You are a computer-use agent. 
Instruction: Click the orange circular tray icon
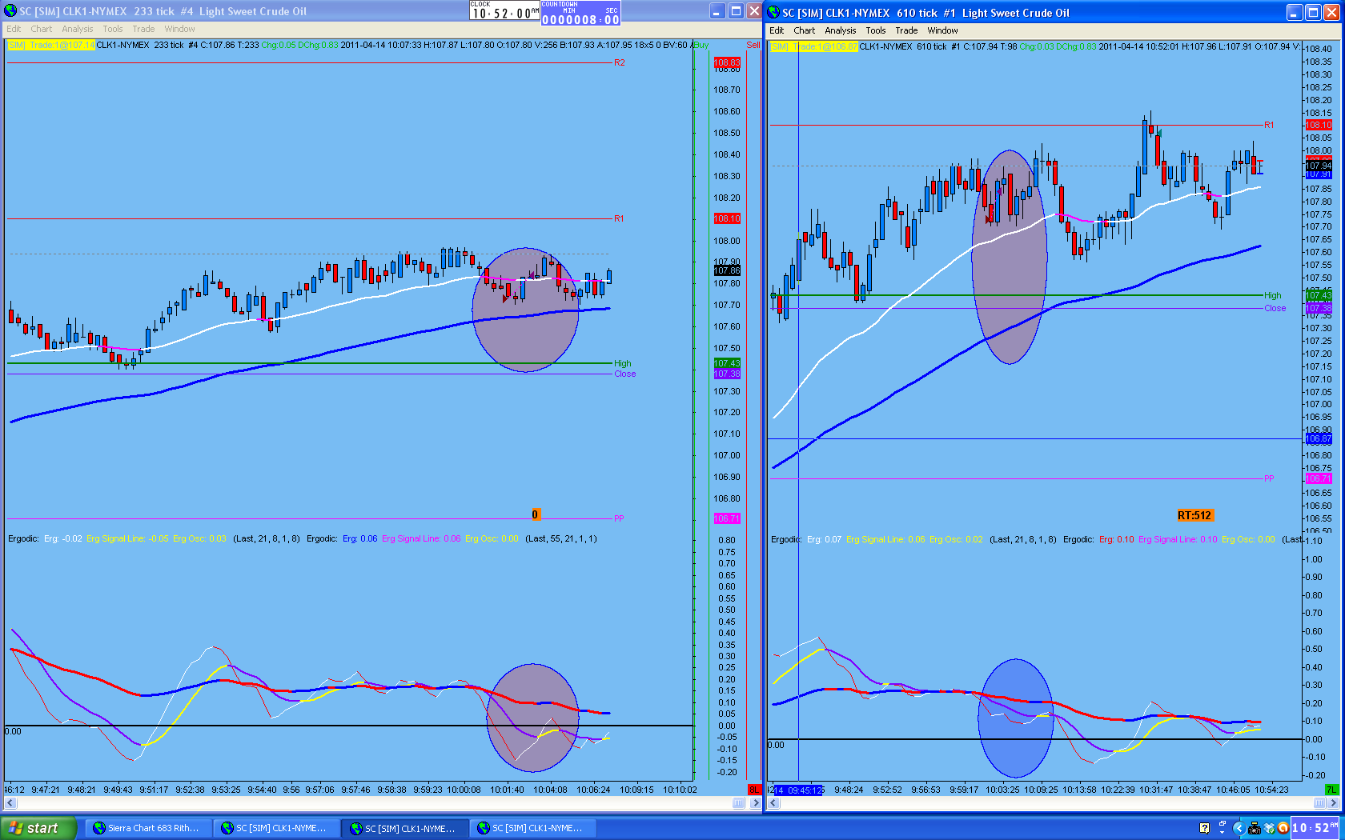pos(1283,828)
